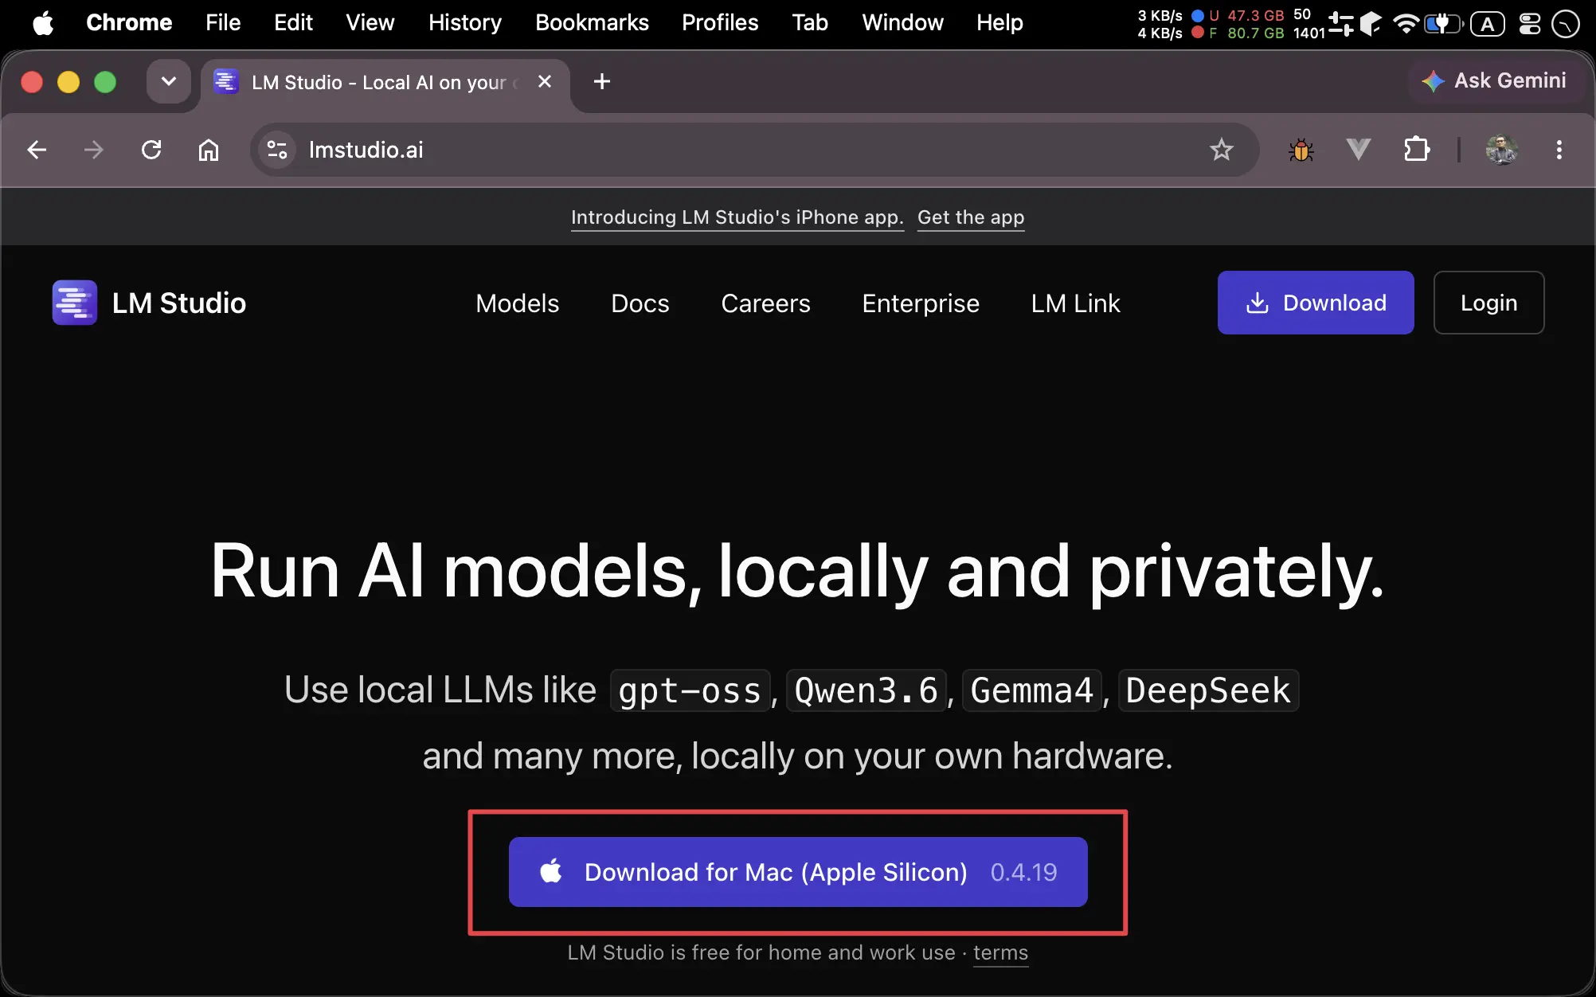
Task: Open the Help menu
Action: [x=999, y=22]
